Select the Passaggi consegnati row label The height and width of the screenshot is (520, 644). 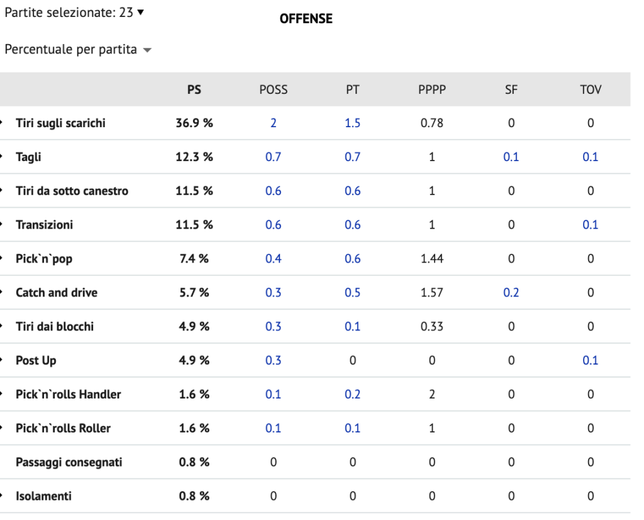(x=69, y=462)
